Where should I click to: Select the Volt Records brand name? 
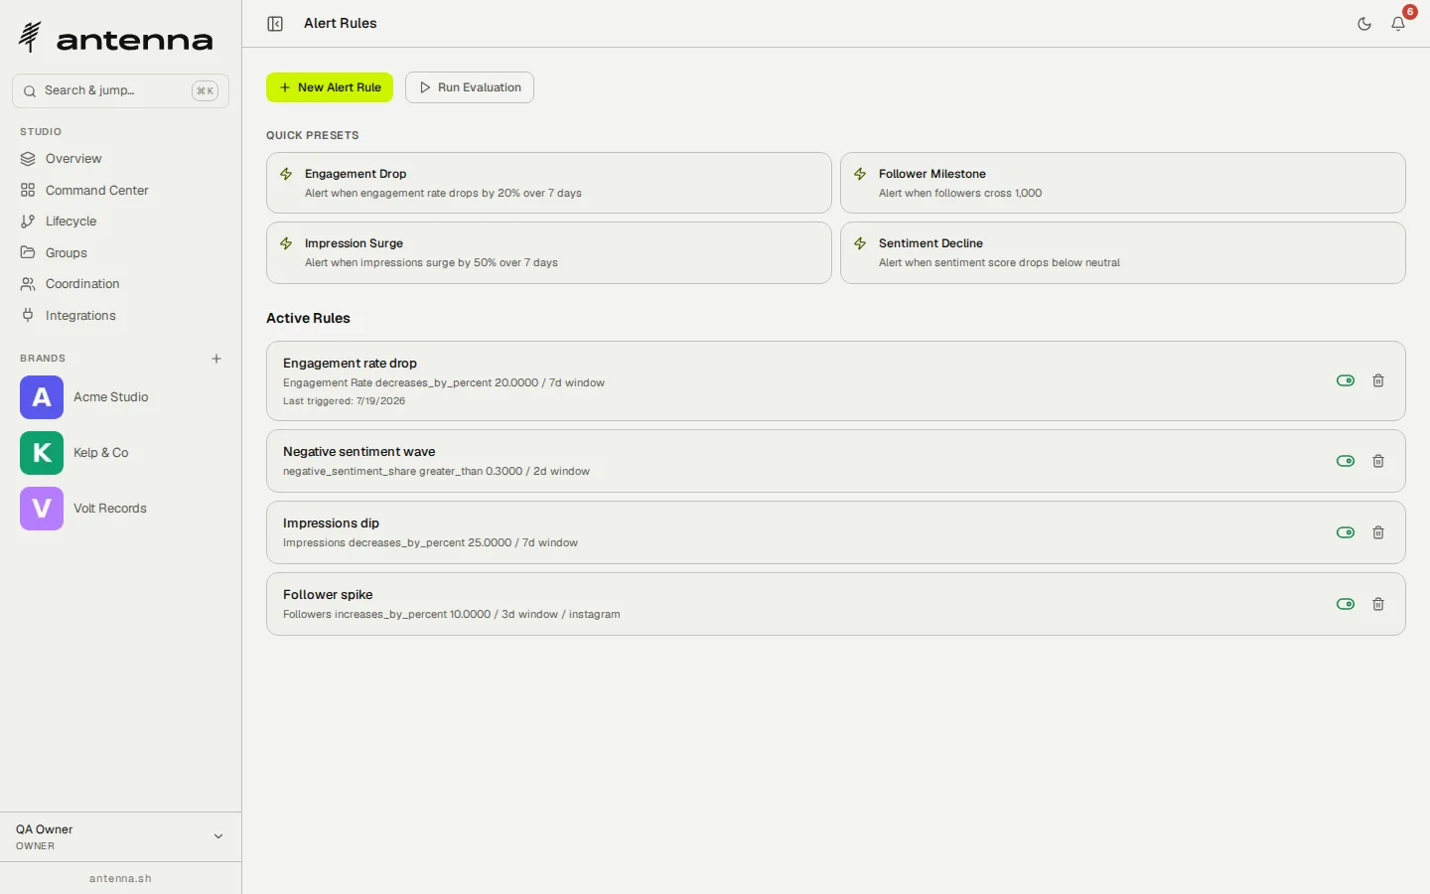[109, 509]
